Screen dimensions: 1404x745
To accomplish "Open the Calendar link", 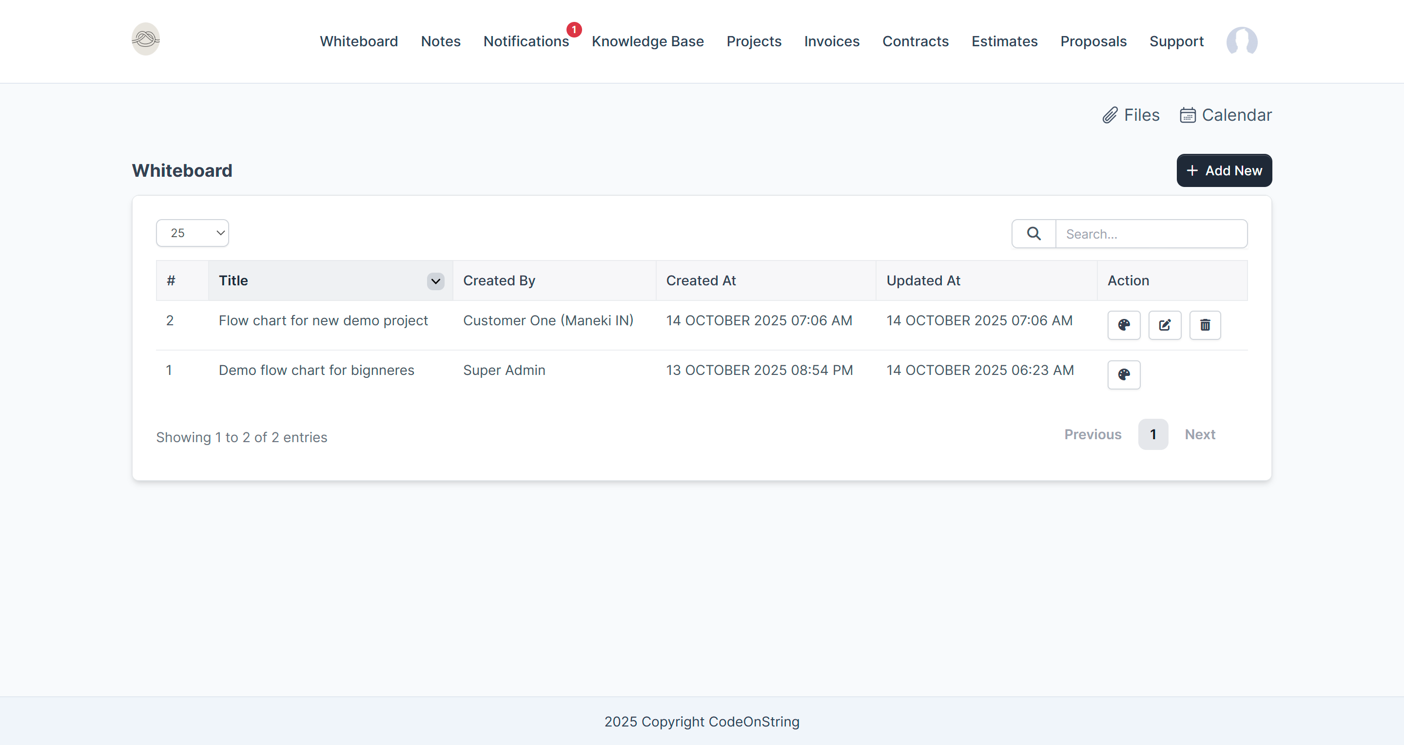I will [1226, 115].
